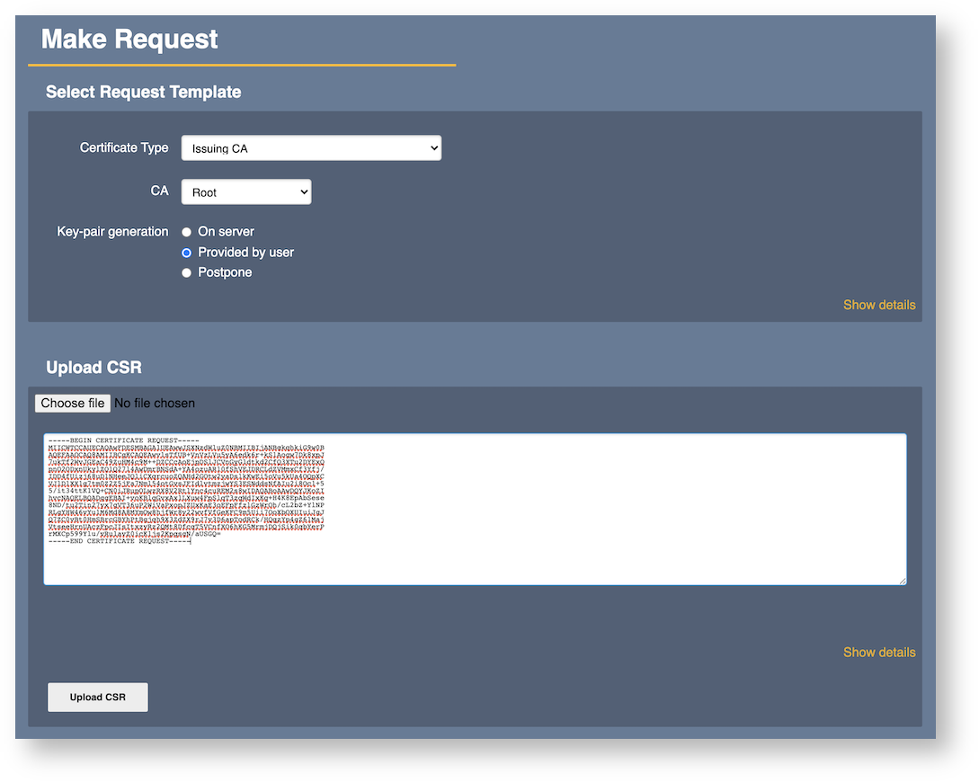Select the On server key-pair option
The image size is (979, 782).
[186, 232]
